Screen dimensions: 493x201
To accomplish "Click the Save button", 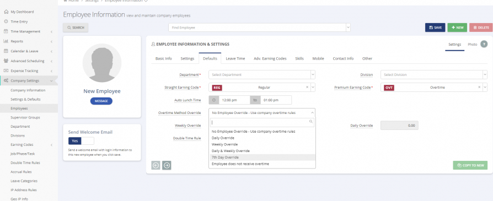I will pyautogui.click(x=435, y=28).
